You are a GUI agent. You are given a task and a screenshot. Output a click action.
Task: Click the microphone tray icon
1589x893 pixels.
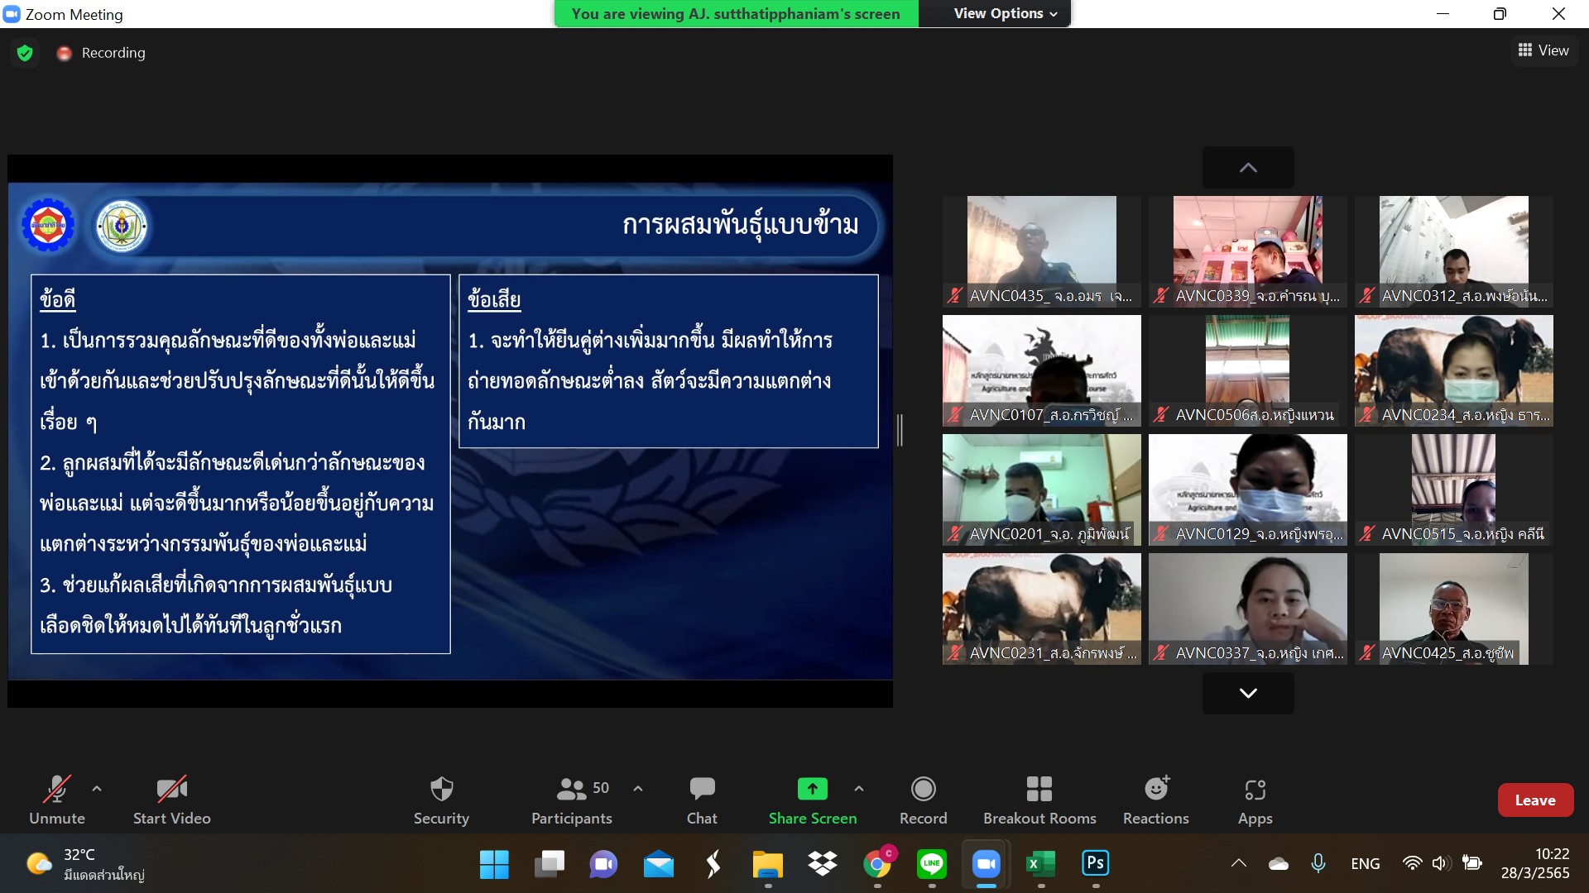pyautogui.click(x=1318, y=863)
